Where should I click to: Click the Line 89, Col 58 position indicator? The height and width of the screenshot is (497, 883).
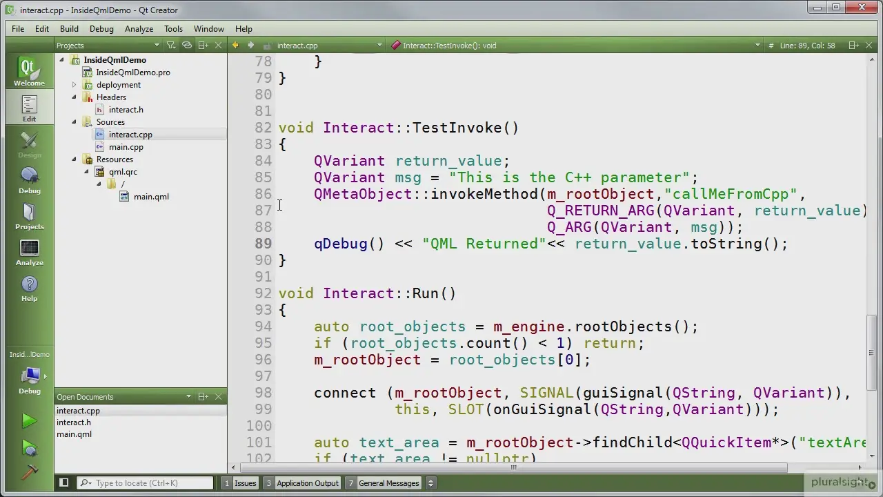tap(807, 46)
